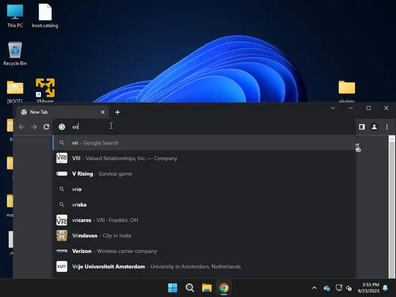Select the This PC desktop icon

(15, 15)
